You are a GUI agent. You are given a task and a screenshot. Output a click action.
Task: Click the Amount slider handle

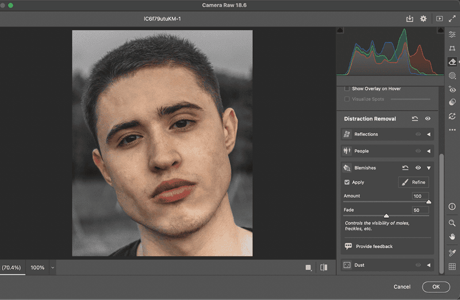point(428,202)
